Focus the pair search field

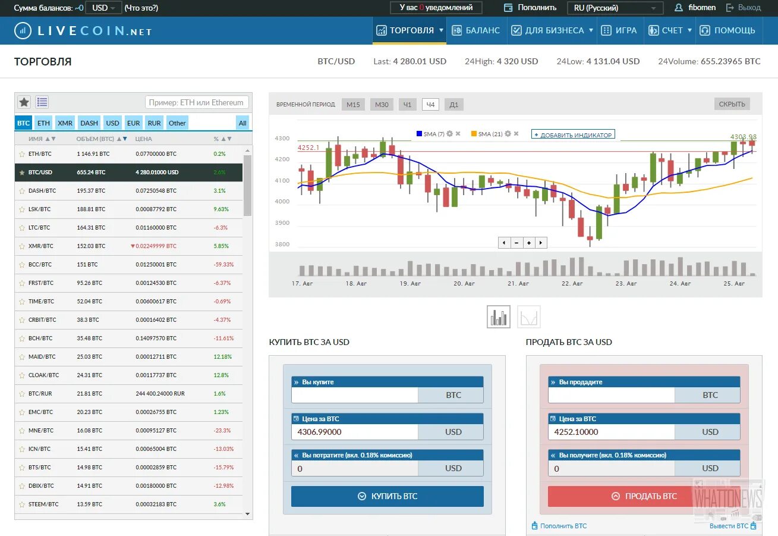197,102
